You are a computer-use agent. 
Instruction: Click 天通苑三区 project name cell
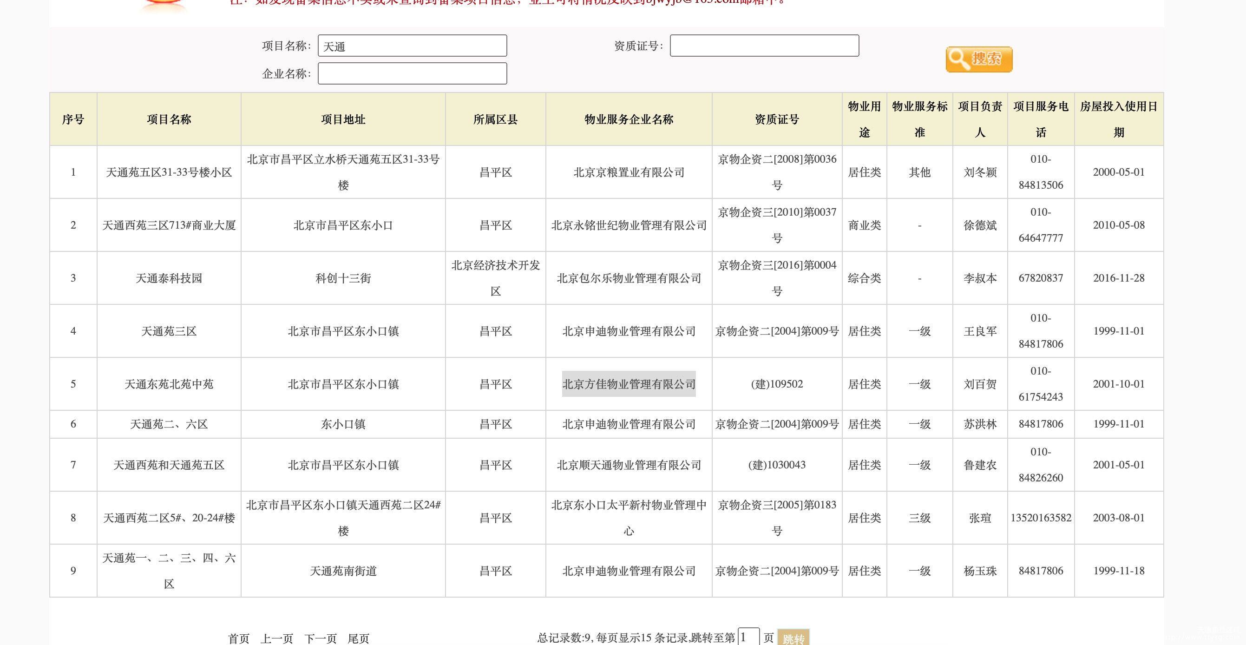pyautogui.click(x=169, y=331)
